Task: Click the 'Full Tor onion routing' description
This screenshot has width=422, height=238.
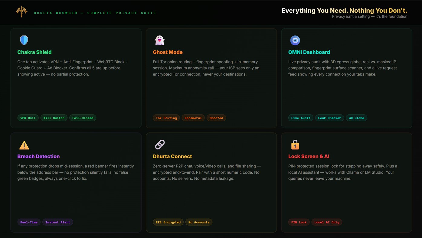Action: pos(206,68)
